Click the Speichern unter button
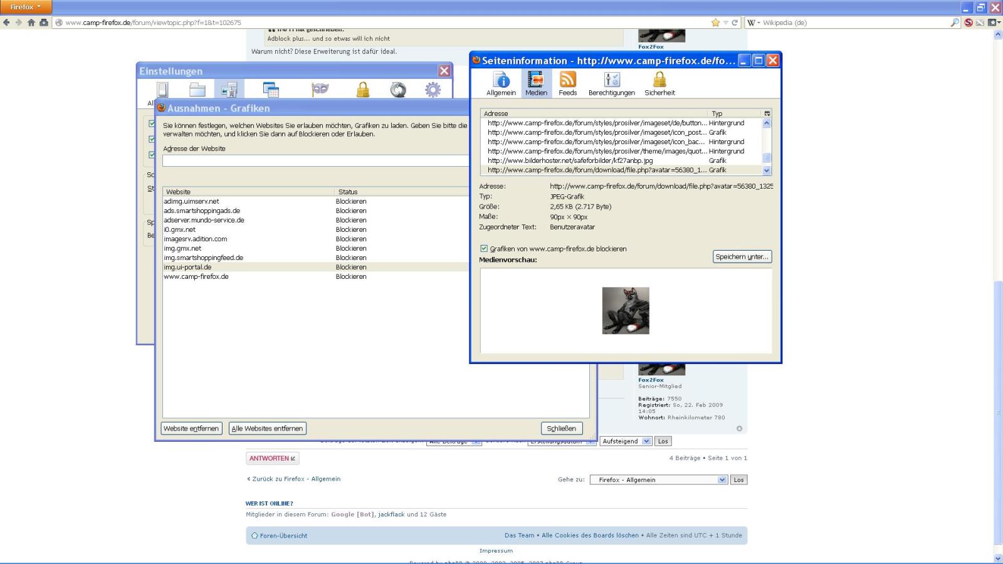Viewport: 1003px width, 564px height. (x=742, y=257)
